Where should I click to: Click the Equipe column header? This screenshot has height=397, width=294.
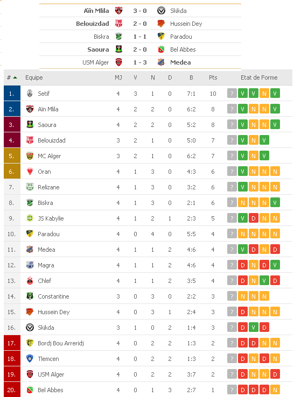click(34, 77)
